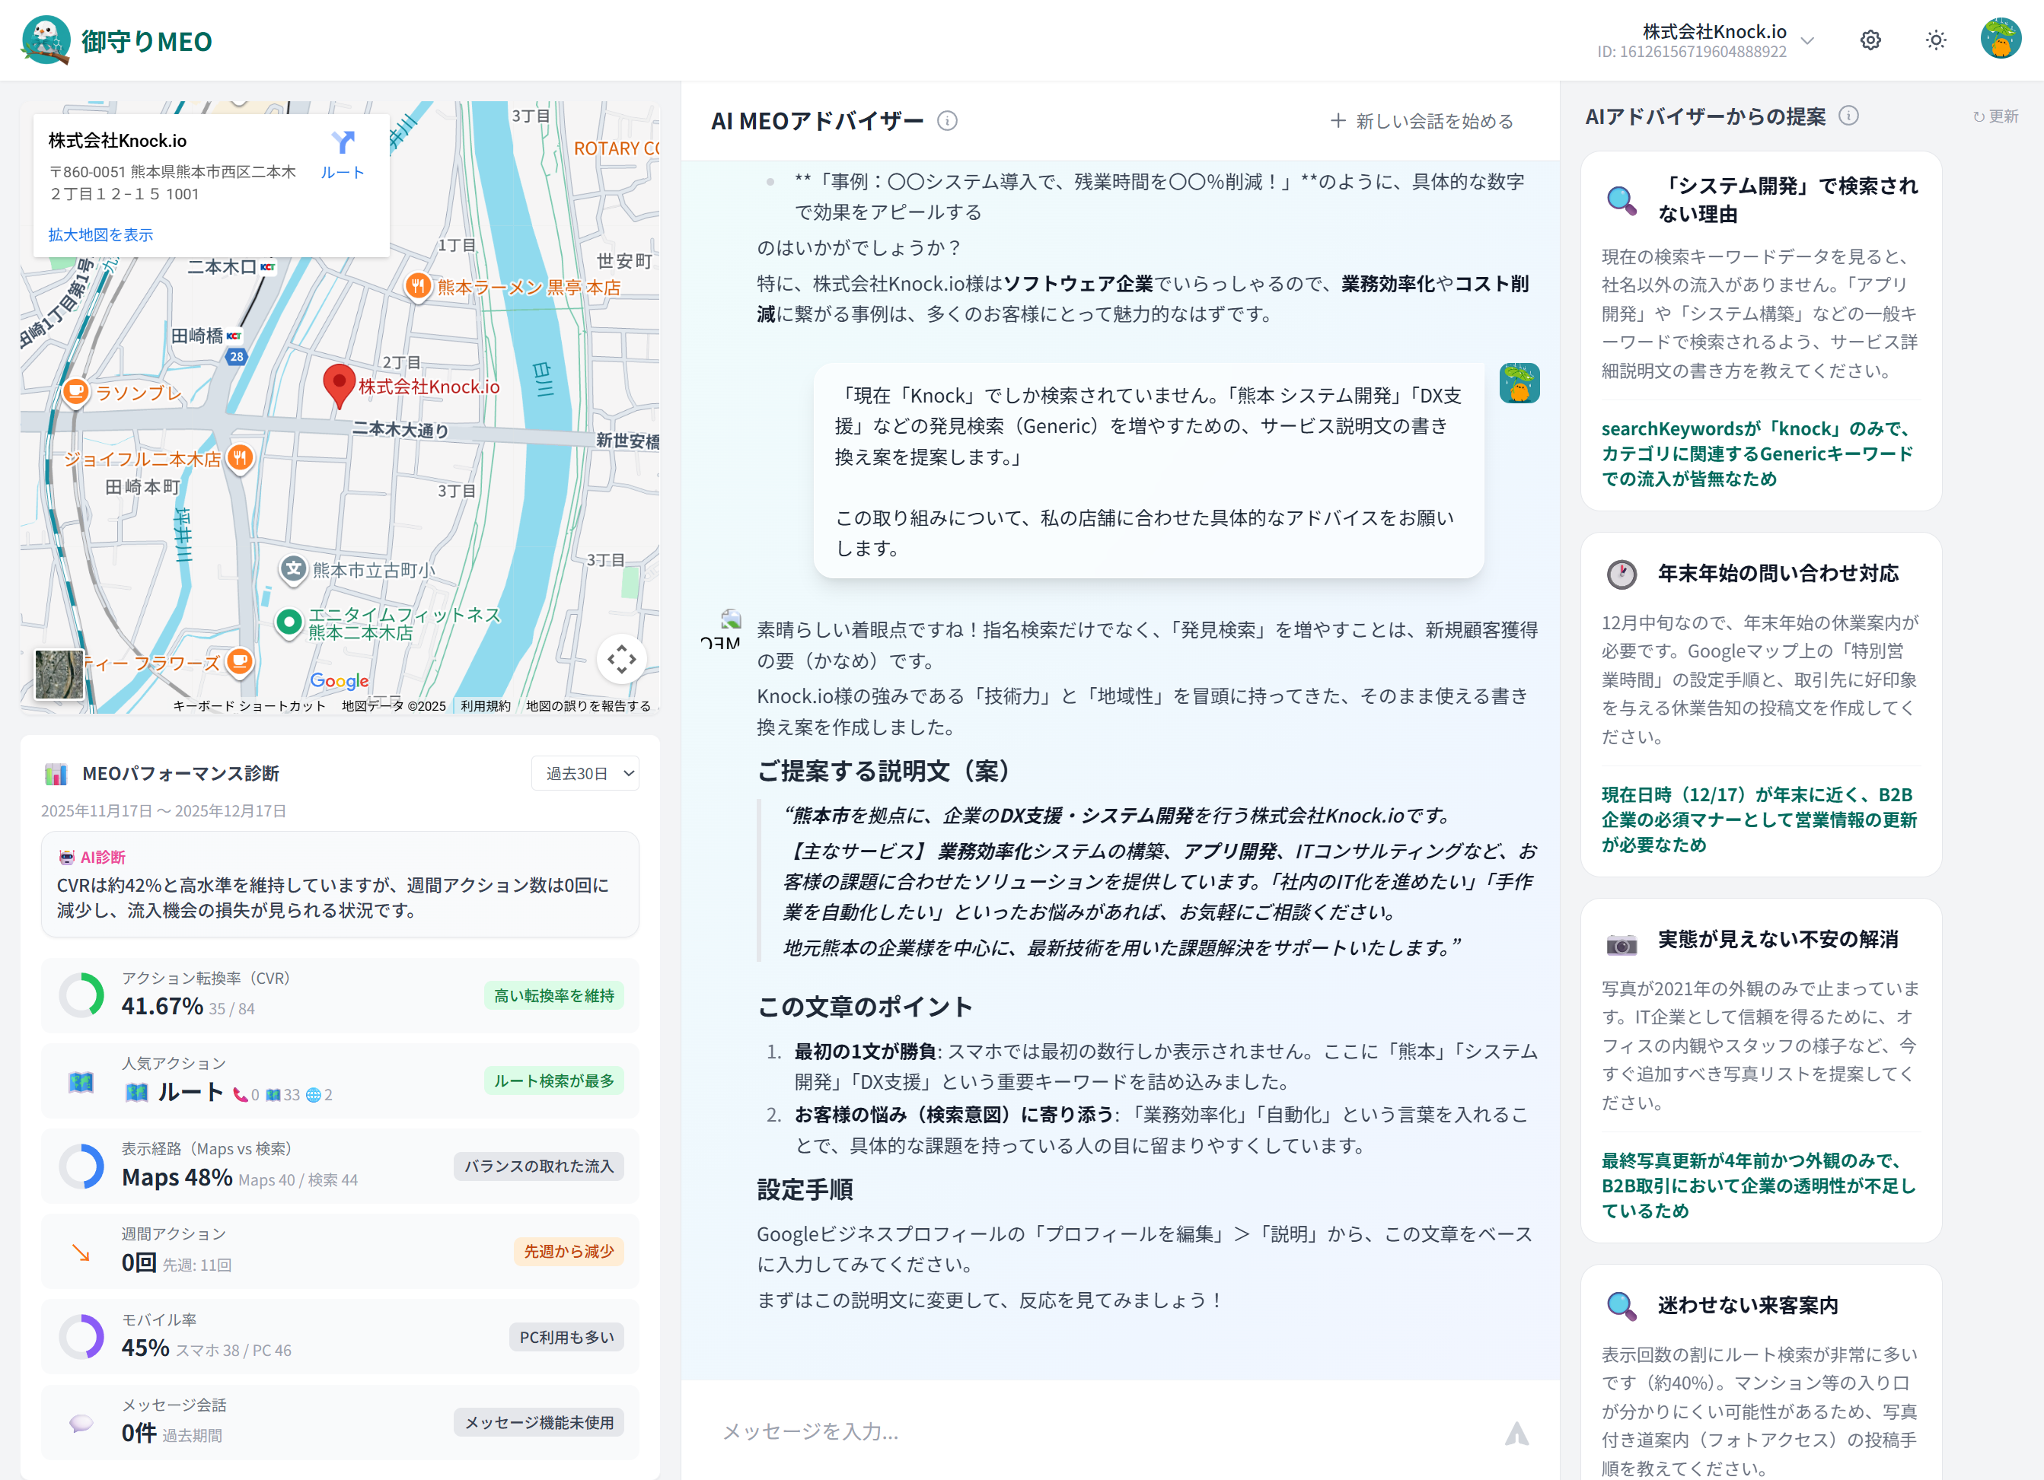The image size is (2044, 1480).
Task: Toggle display theme with the sun icon
Action: click(x=1936, y=40)
